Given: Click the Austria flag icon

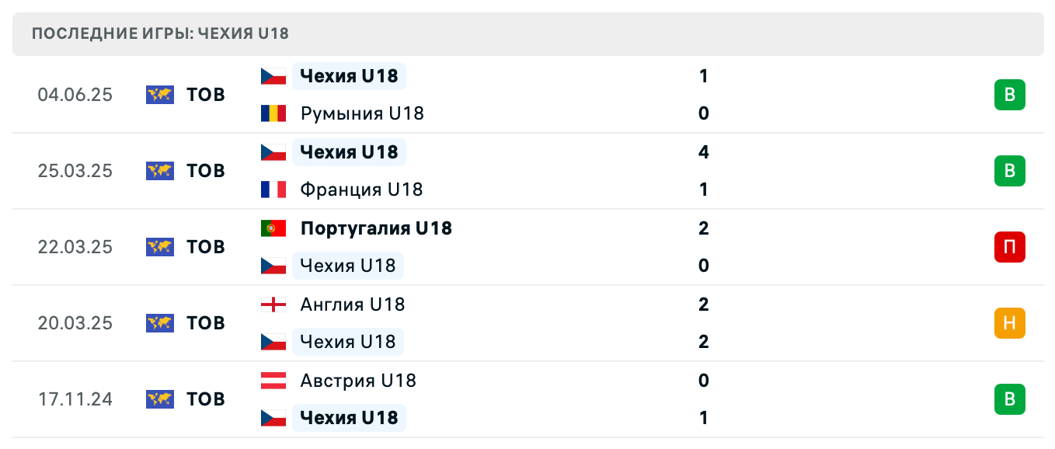Looking at the screenshot, I should [273, 381].
